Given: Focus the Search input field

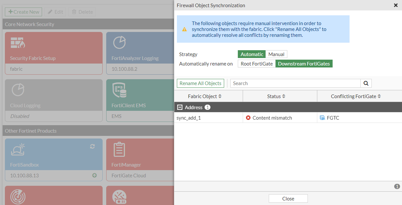Looking at the screenshot, I should click(295, 83).
